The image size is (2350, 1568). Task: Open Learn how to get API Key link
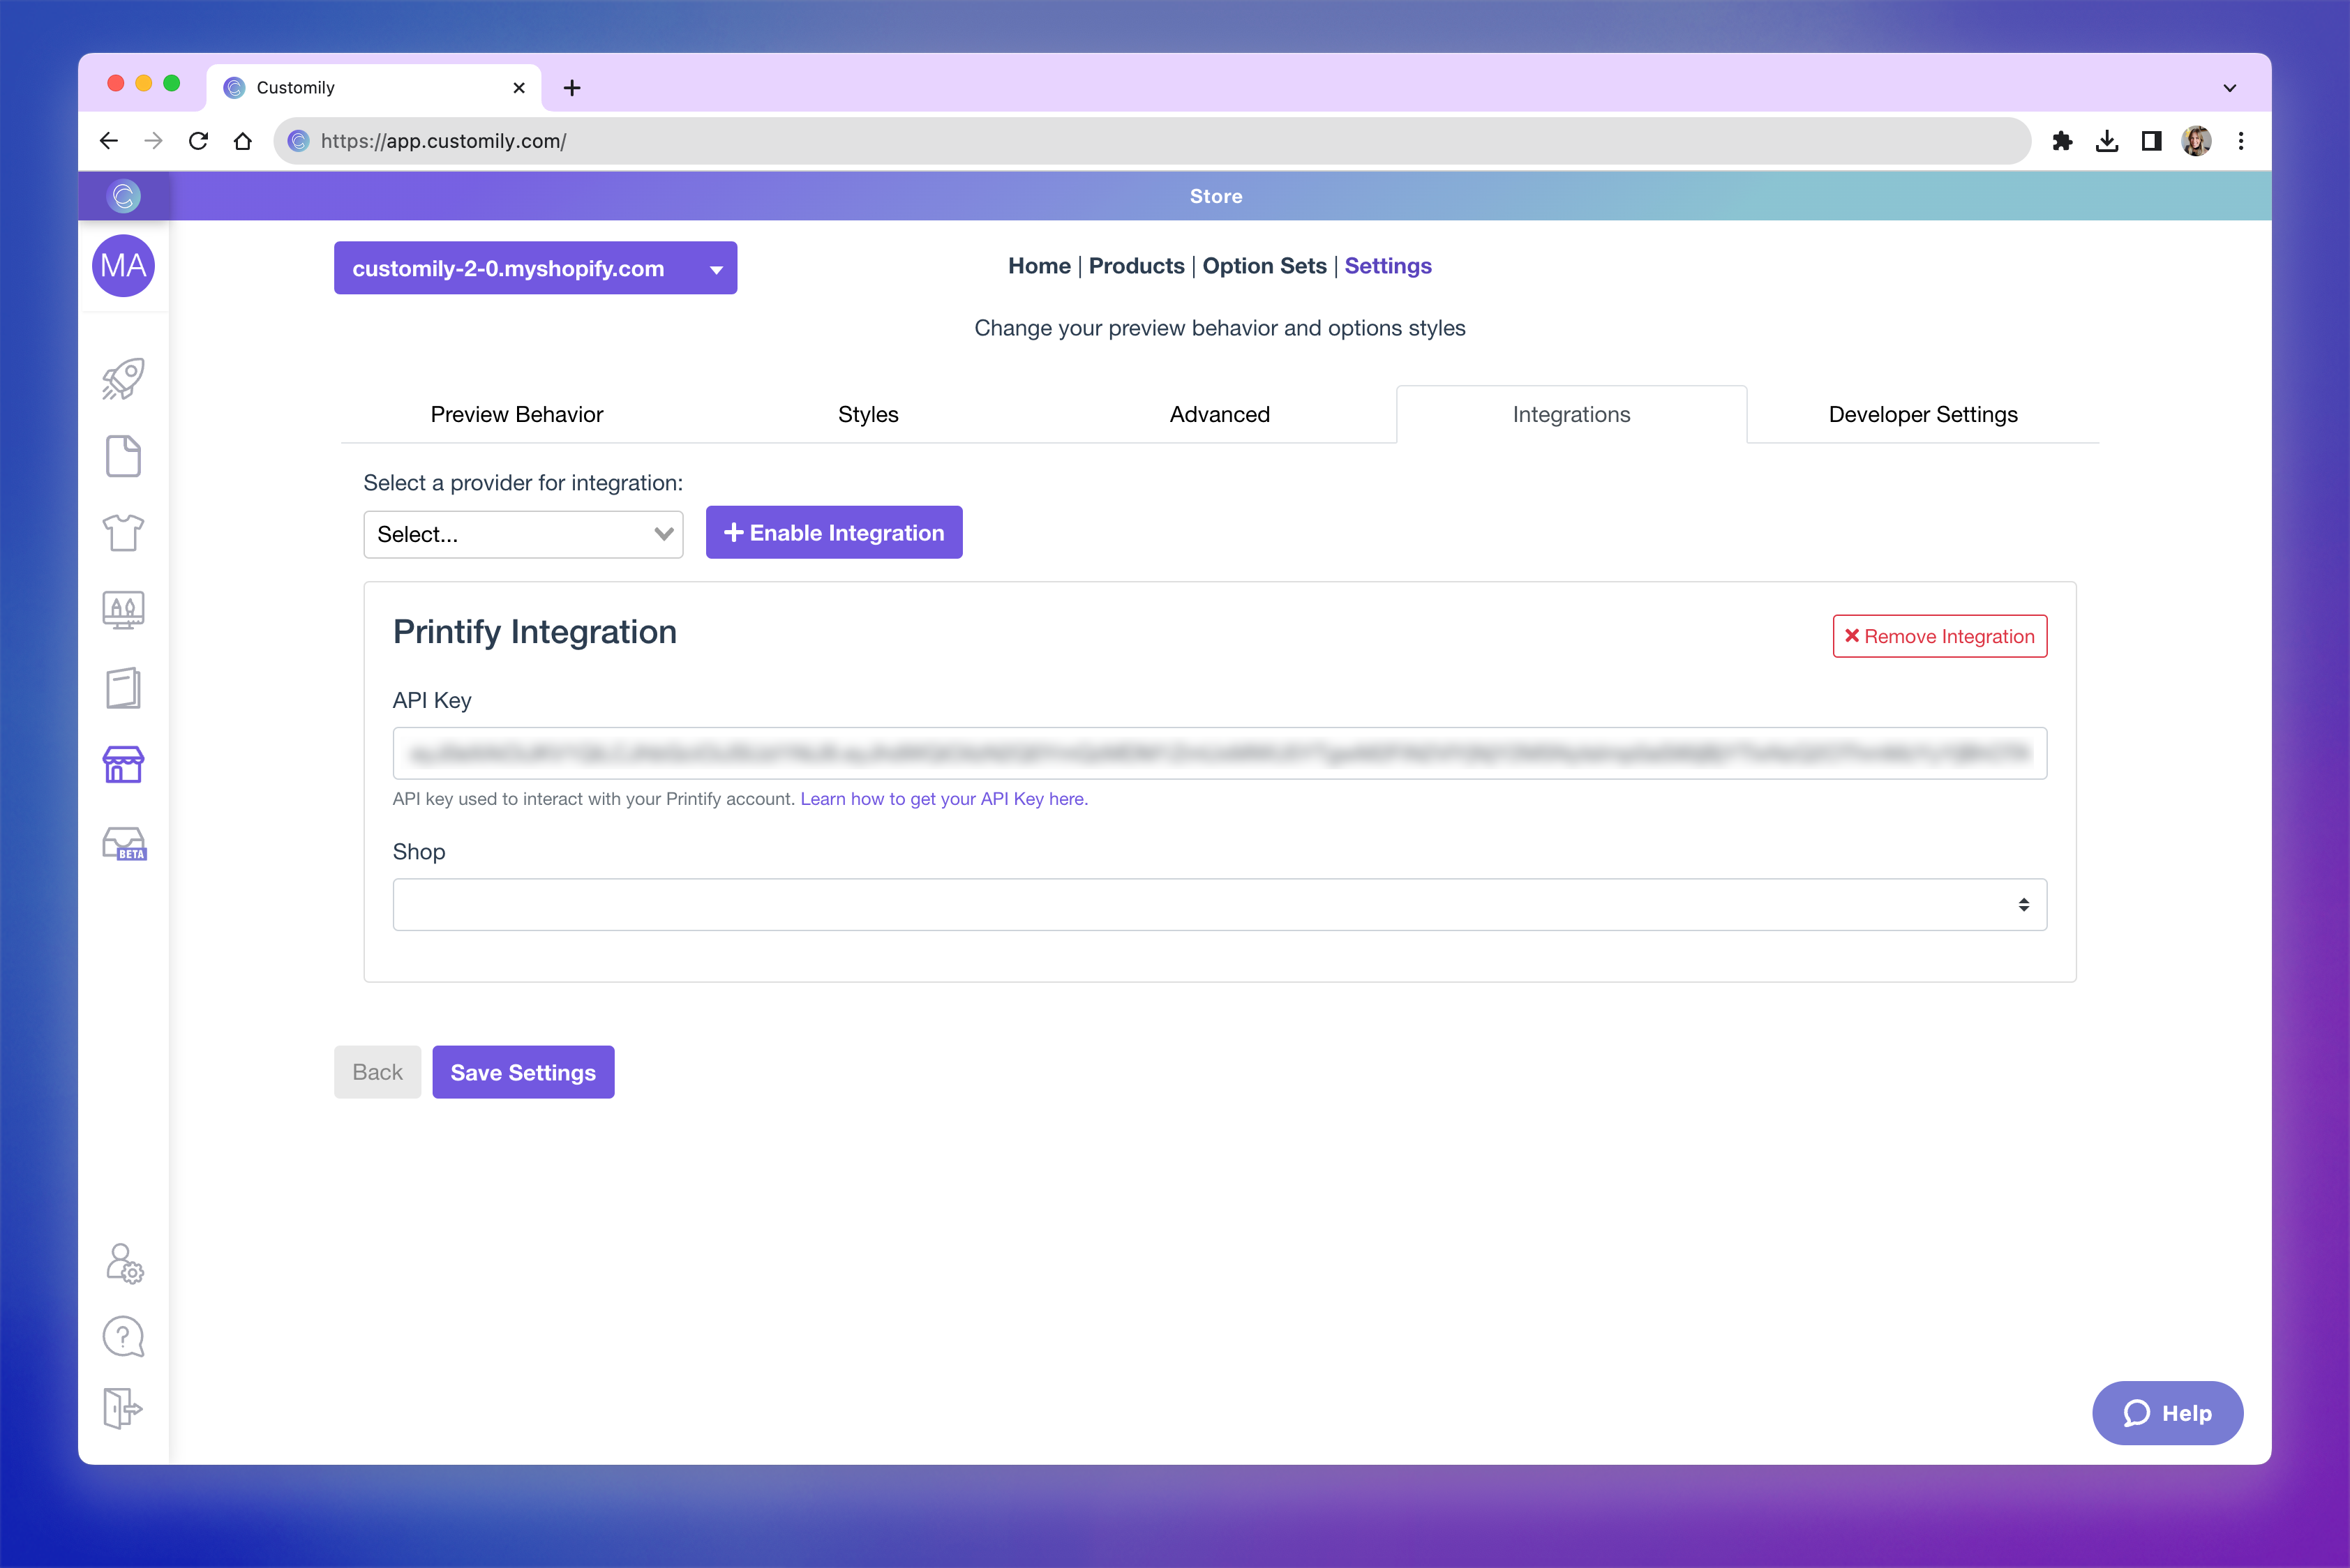tap(943, 799)
